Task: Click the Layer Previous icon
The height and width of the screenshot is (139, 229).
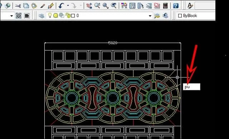Action: [x=165, y=16]
